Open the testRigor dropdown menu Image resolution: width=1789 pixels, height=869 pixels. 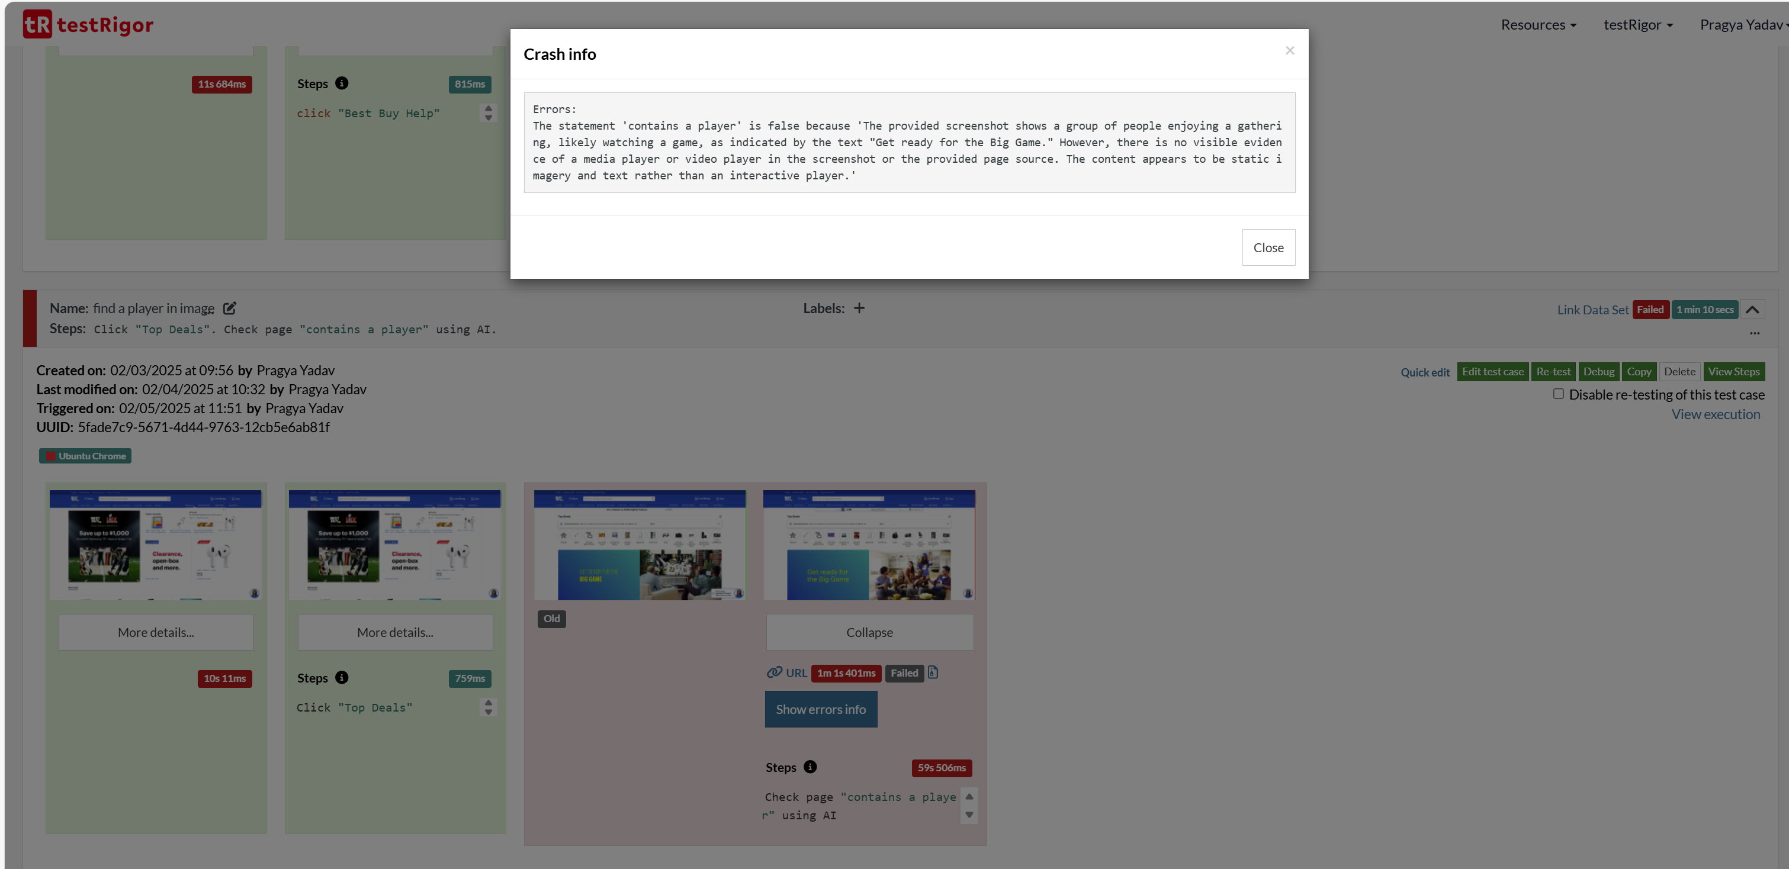1637,25
